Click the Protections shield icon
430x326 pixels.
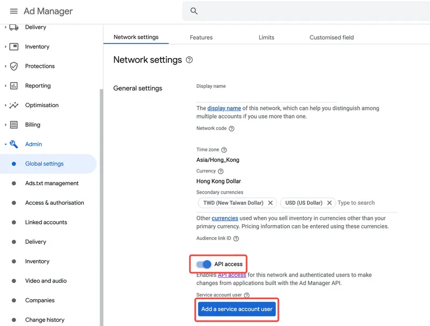click(14, 66)
